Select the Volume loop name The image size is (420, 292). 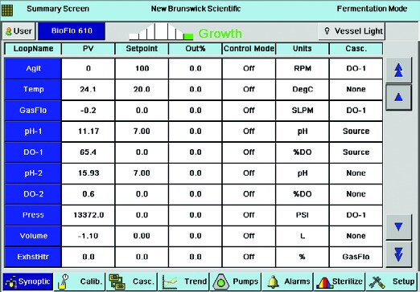tap(33, 236)
